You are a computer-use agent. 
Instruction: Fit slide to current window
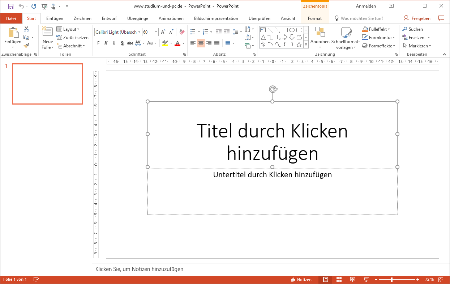click(x=441, y=280)
